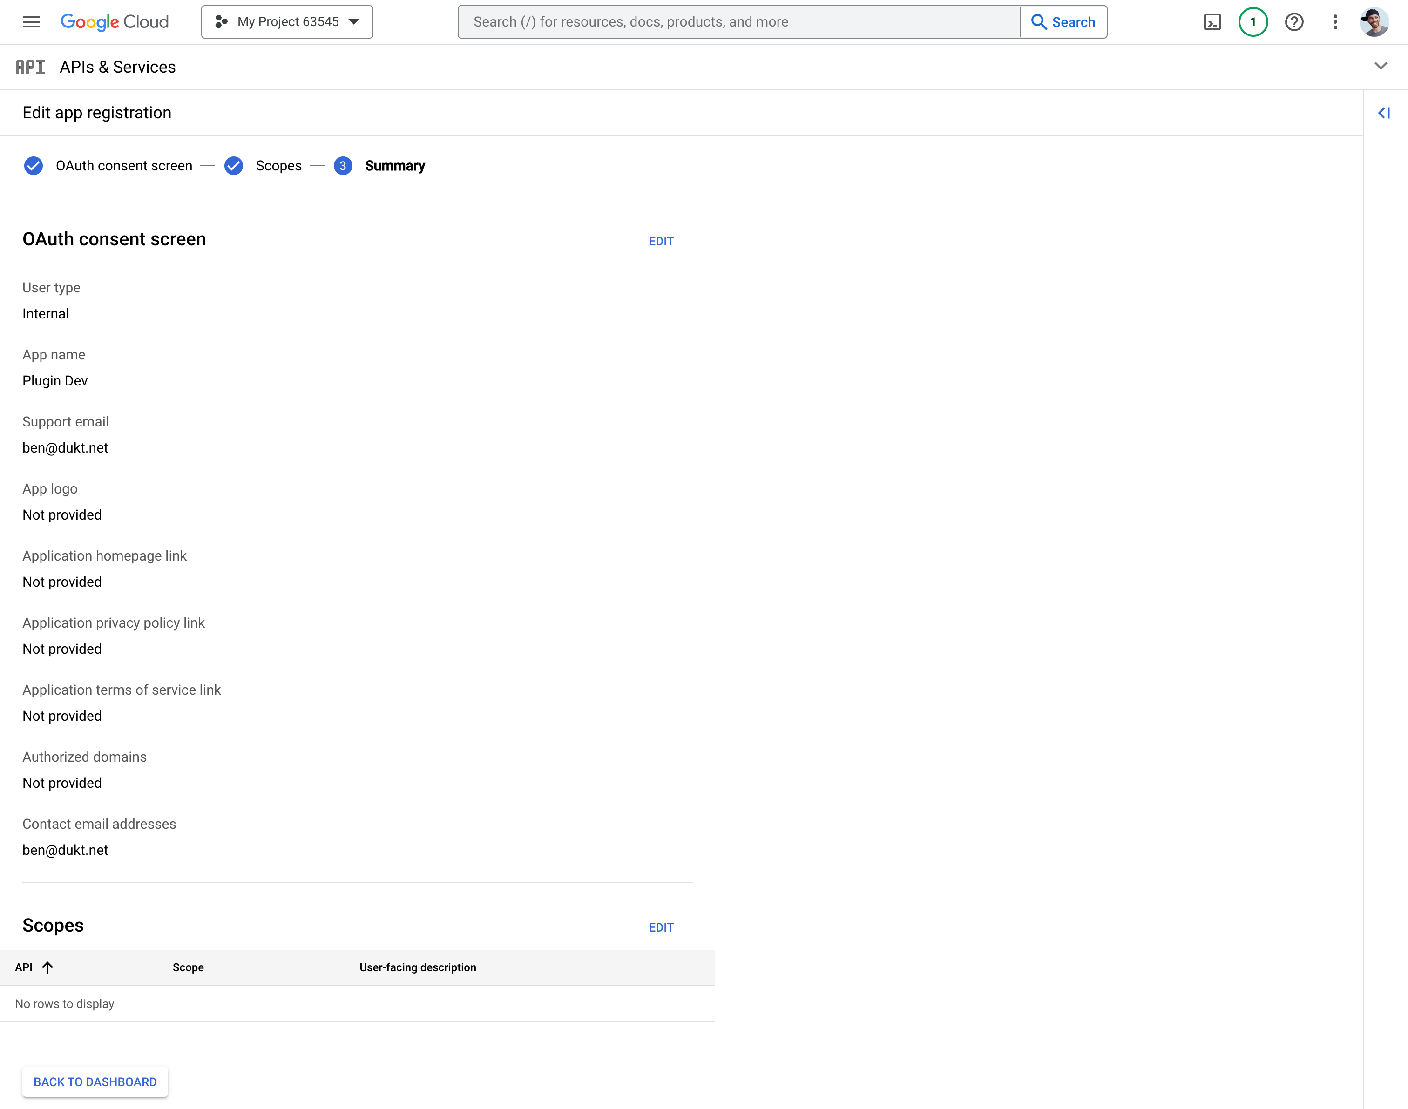Click the Summary step label

pyautogui.click(x=395, y=166)
